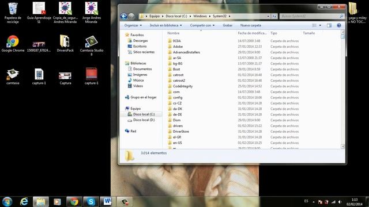The height and width of the screenshot is (207, 369).
Task: Sort by Fecha de modifica... column header
Action: coord(252,33)
